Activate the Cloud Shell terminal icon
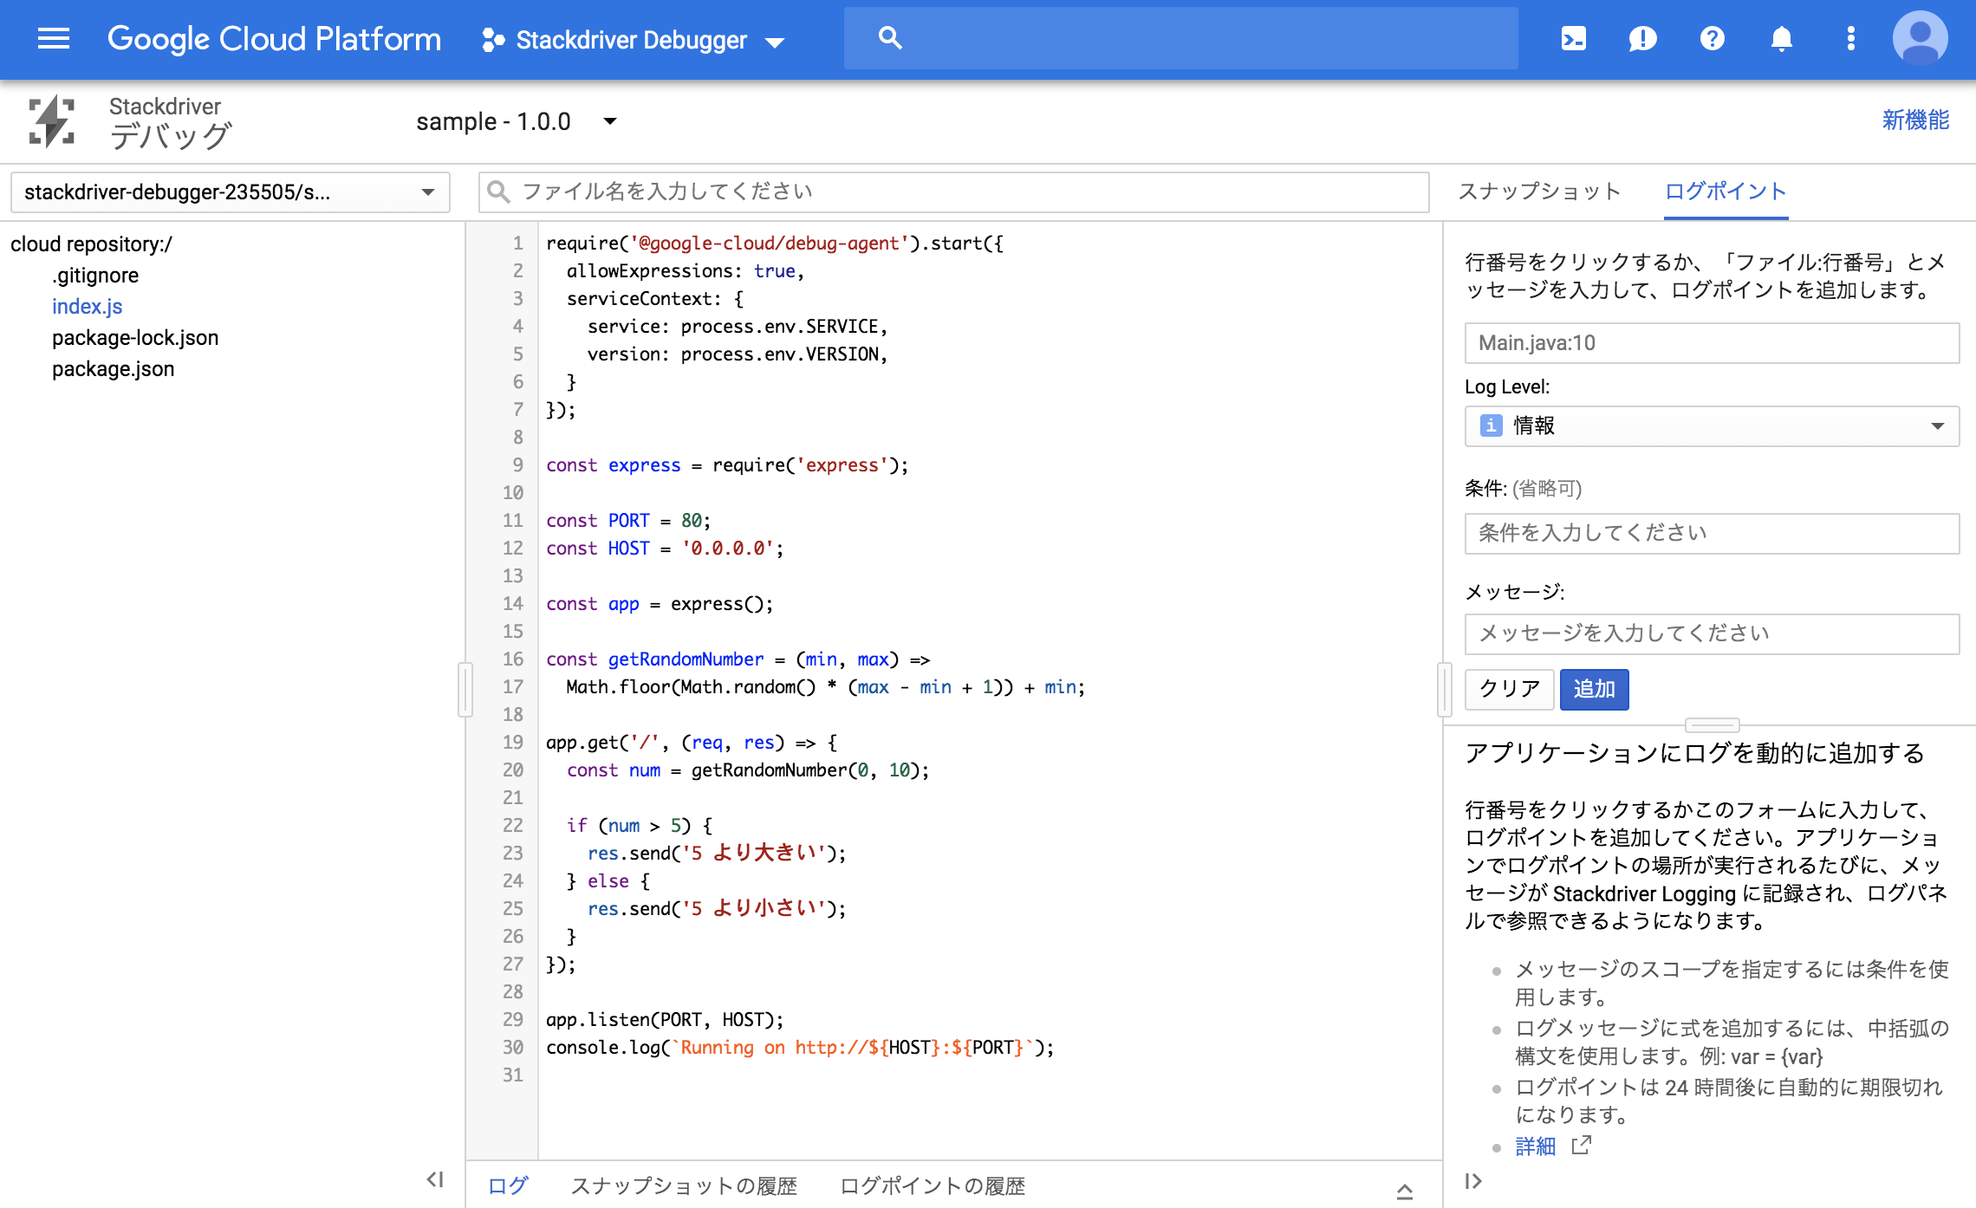Image resolution: width=1976 pixels, height=1208 pixels. click(1573, 39)
